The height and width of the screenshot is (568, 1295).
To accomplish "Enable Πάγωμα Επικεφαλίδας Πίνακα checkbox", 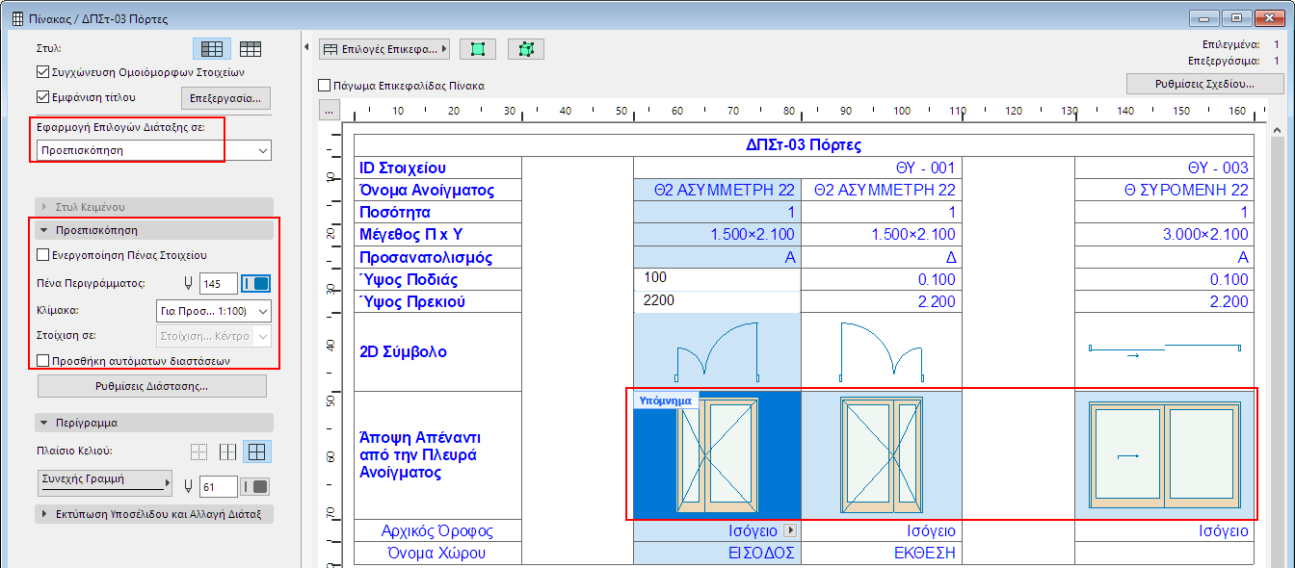I will (325, 86).
